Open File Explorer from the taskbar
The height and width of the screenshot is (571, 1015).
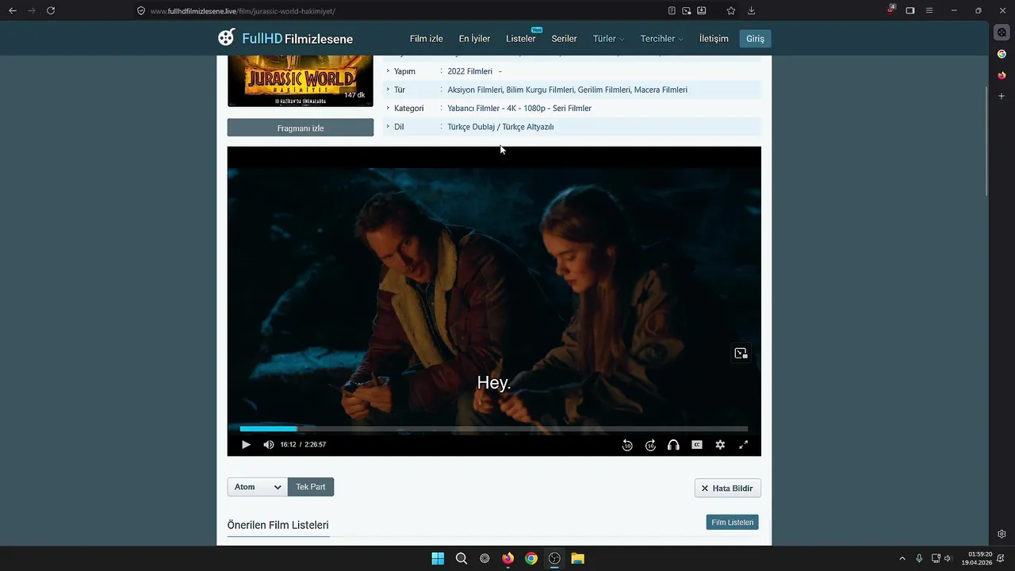[578, 558]
